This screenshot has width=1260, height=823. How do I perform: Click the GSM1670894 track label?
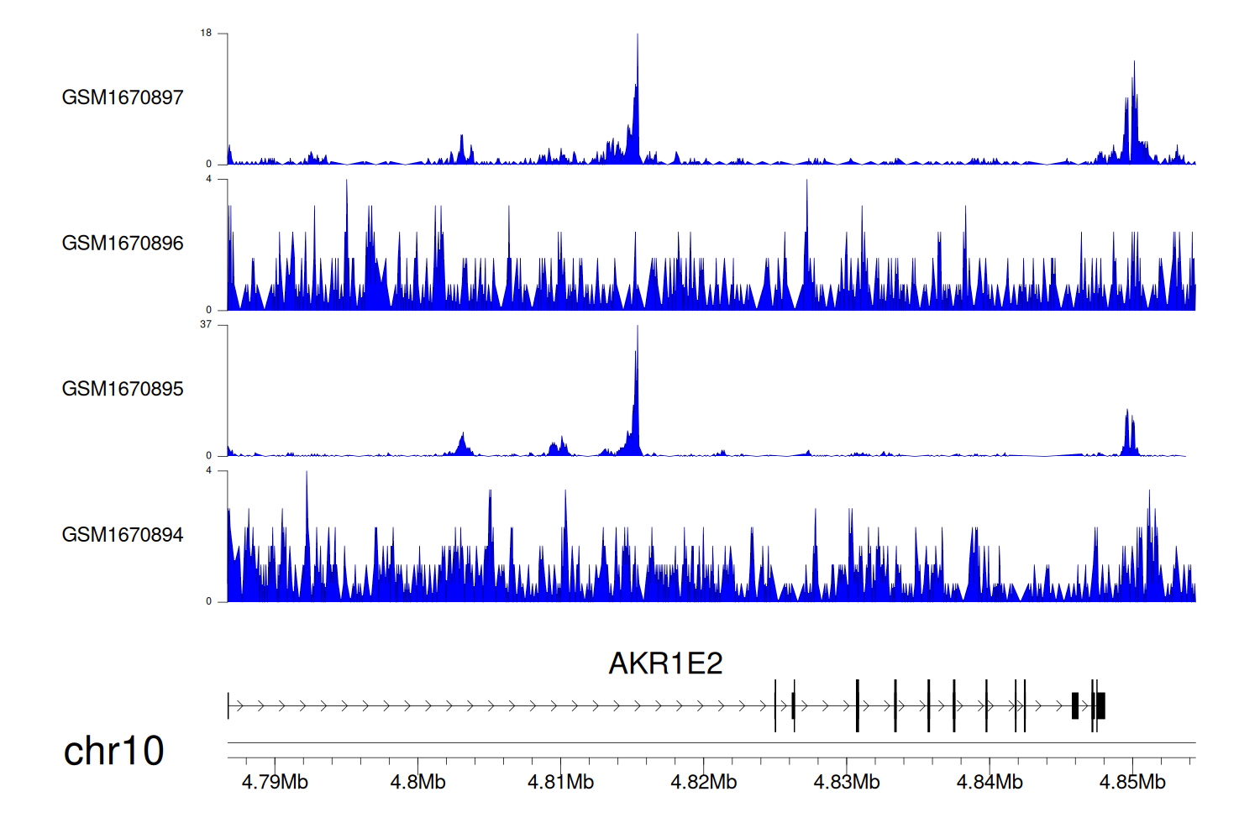click(x=123, y=535)
